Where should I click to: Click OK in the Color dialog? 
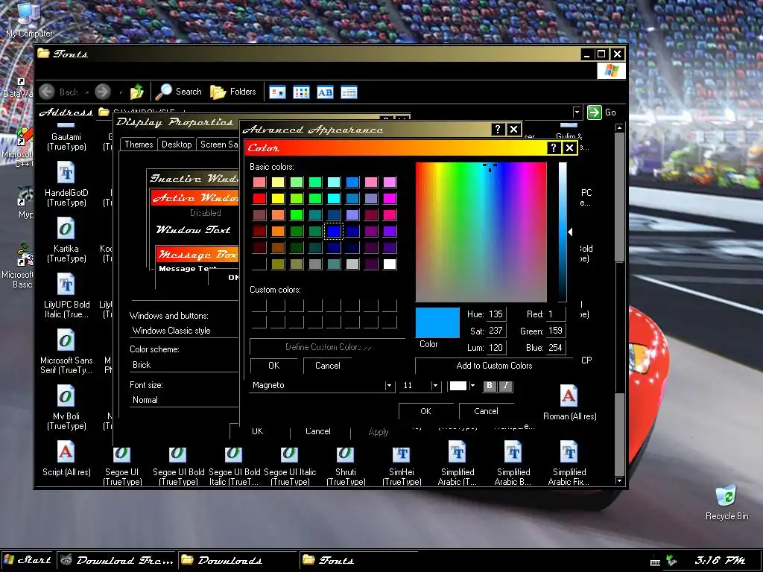coord(274,365)
